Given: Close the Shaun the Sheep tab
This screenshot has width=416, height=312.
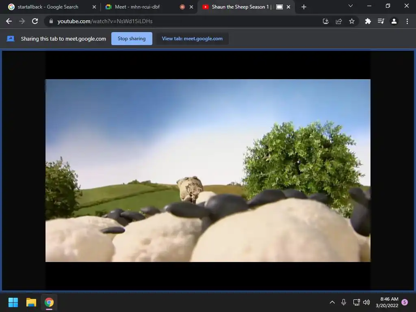Looking at the screenshot, I should pyautogui.click(x=288, y=7).
